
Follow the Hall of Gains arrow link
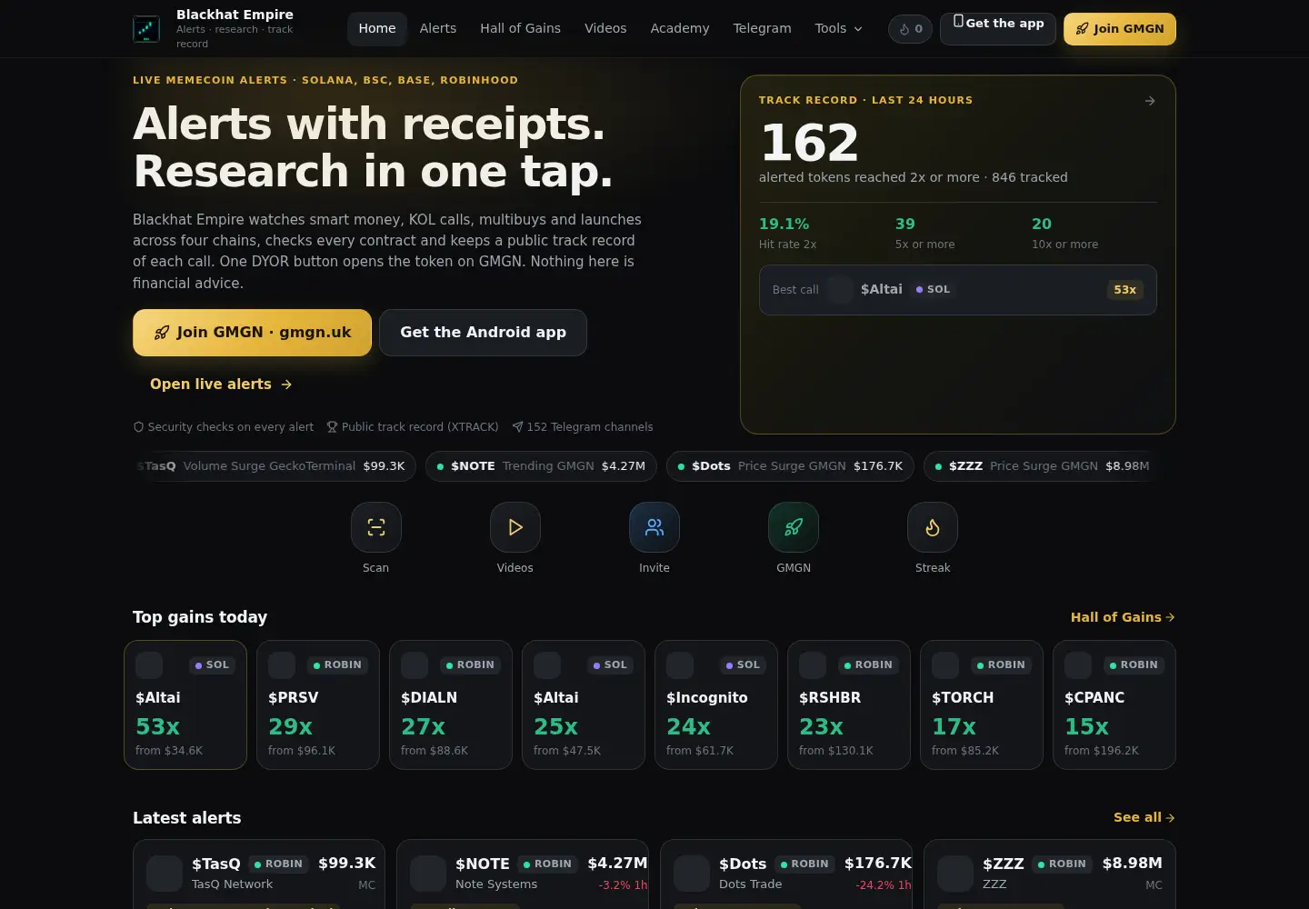[x=1123, y=617]
